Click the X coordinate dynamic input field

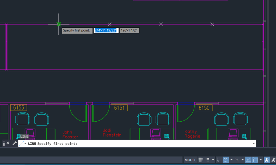point(106,30)
